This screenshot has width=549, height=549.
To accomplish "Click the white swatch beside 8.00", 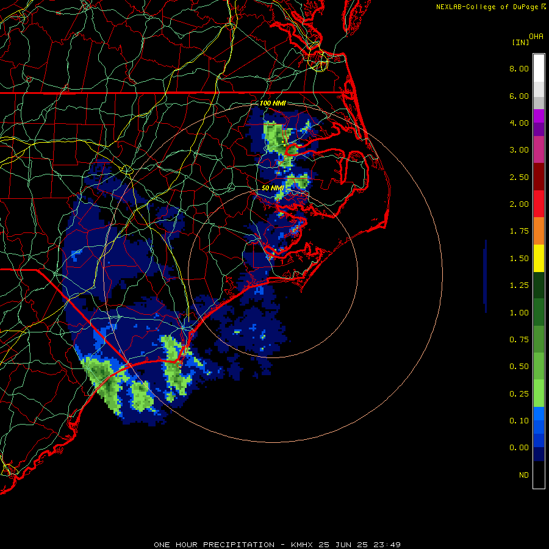I will pyautogui.click(x=539, y=68).
